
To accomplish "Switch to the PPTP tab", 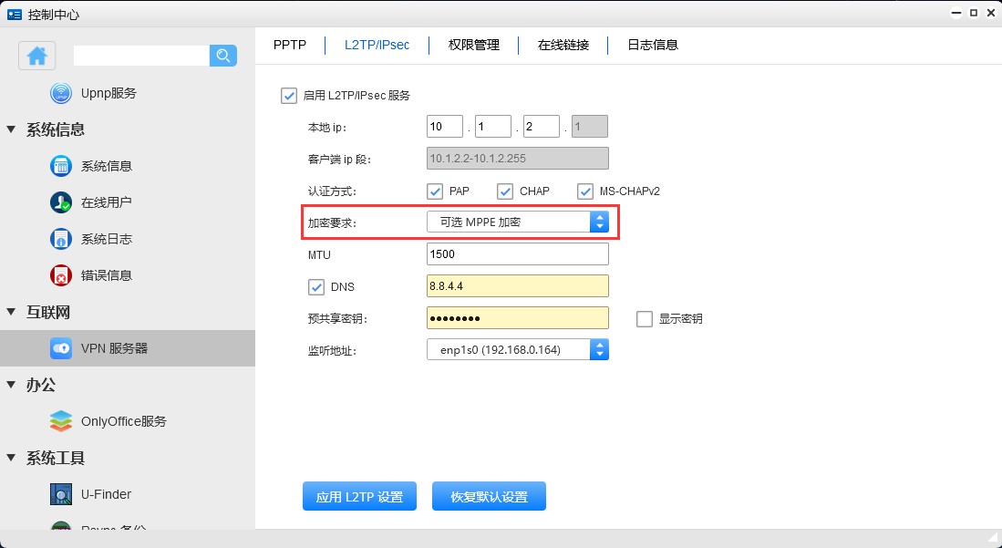I will [290, 45].
